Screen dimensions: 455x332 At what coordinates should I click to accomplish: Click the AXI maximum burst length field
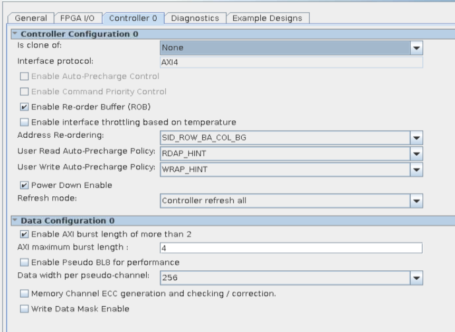(290, 249)
